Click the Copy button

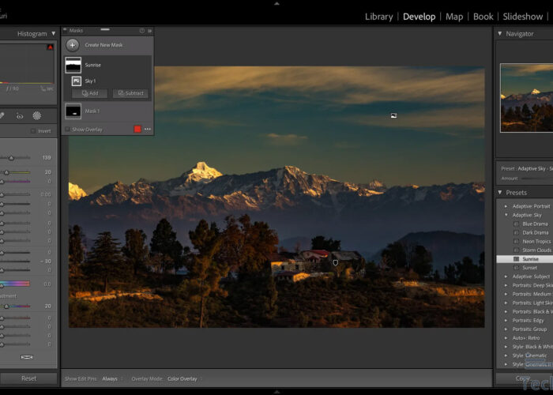525,378
